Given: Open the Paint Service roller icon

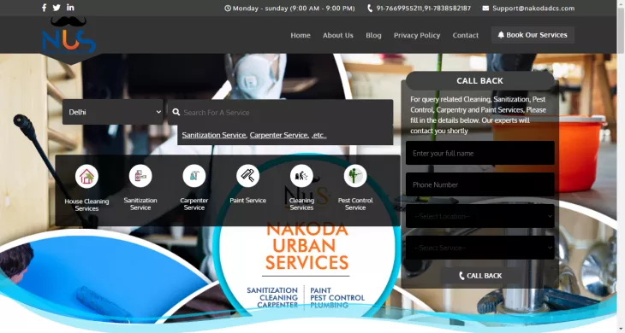Looking at the screenshot, I should [247, 176].
